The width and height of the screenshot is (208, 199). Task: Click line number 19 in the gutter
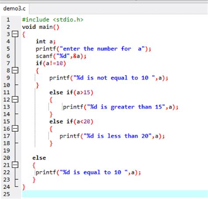[7, 150]
